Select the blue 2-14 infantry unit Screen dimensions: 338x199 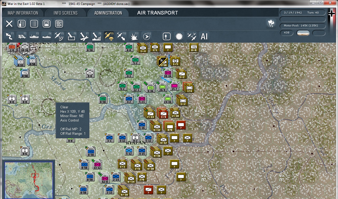coord(116,177)
